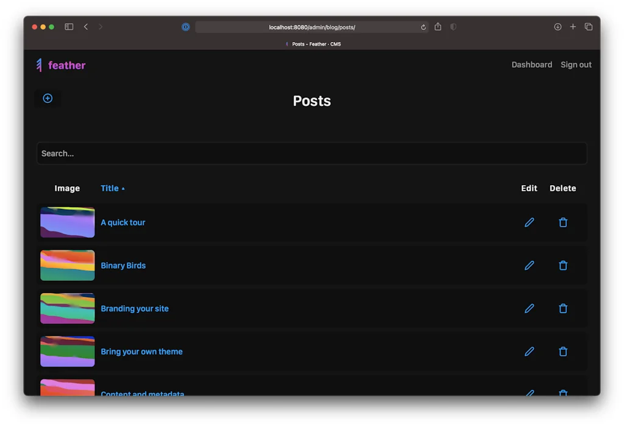Click the Search input field

312,154
